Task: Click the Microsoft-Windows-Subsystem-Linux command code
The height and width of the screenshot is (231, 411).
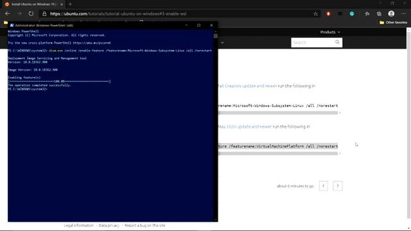Action: click(278, 106)
